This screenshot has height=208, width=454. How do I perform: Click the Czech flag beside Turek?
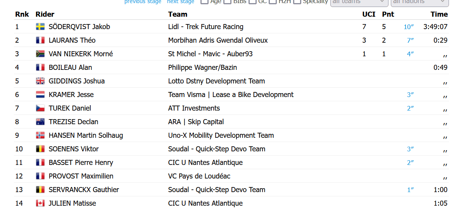coord(40,108)
